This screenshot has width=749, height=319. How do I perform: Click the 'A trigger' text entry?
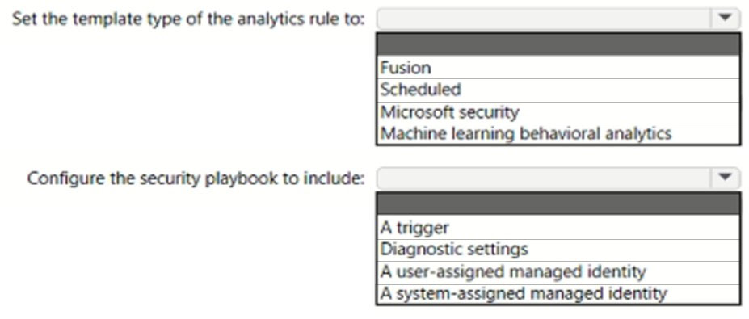[x=414, y=229]
